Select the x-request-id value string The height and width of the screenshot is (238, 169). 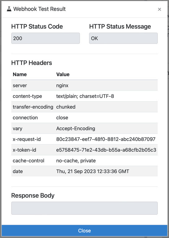(106, 139)
